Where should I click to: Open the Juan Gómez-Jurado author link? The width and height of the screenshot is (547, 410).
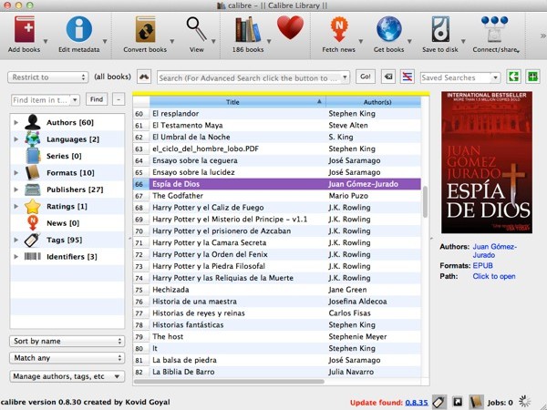(495, 251)
